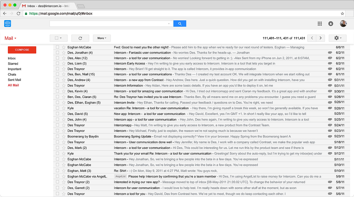The image size is (354, 197).
Task: Open the settings gear menu
Action: 338,38
